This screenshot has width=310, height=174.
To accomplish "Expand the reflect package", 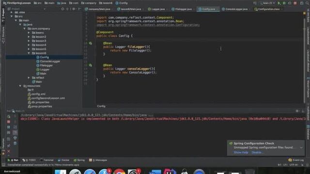I will point(29,78).
